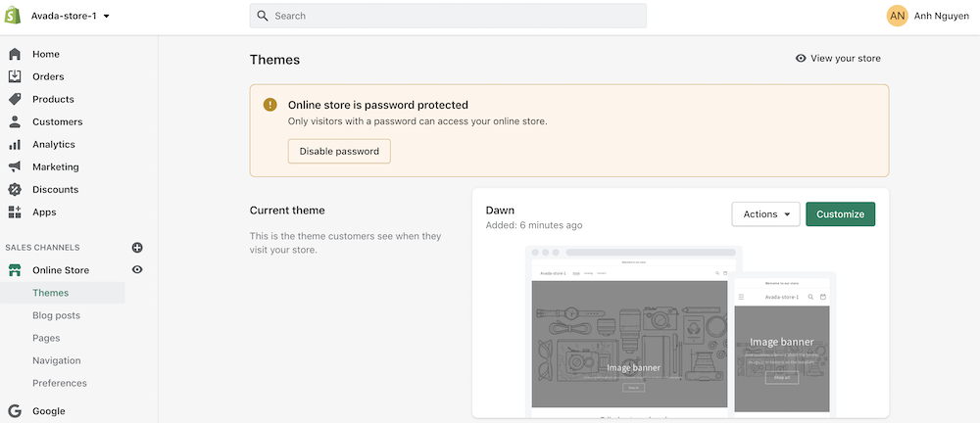Expand the Avada-store-1 store switcher
This screenshot has width=980, height=423.
point(71,17)
